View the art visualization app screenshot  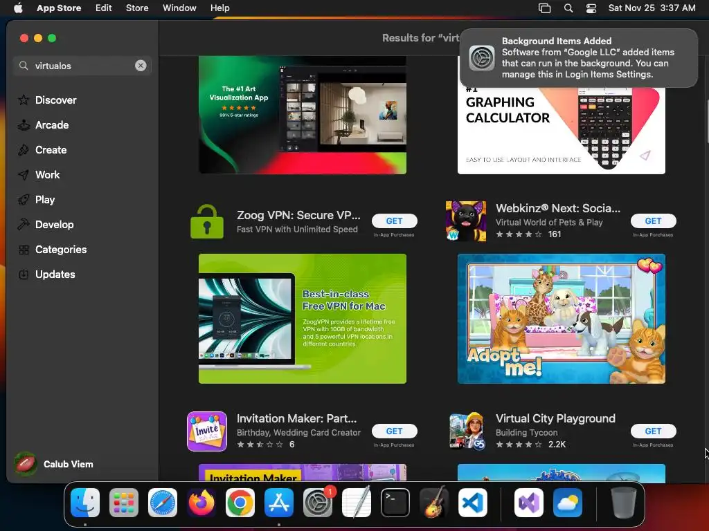click(303, 115)
